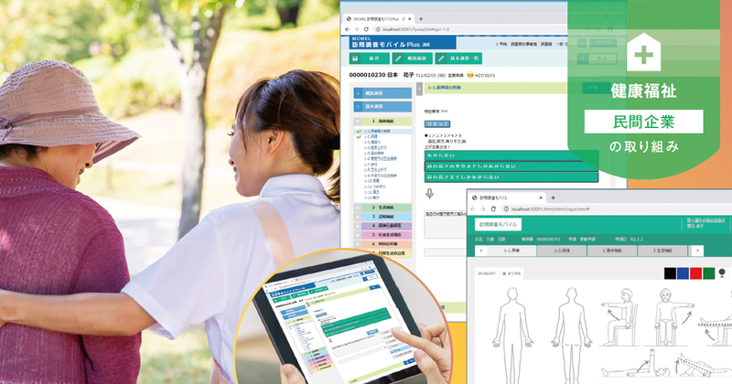Expand the blue 基本調査 sidebar section
The image size is (732, 384).
pos(382,106)
